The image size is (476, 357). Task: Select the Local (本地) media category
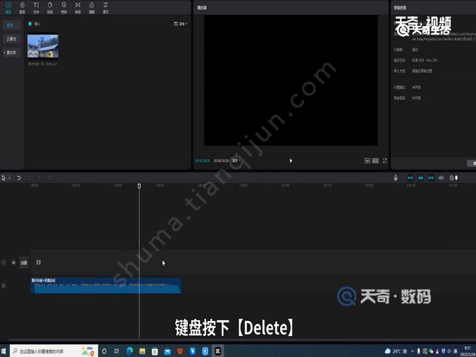12,25
